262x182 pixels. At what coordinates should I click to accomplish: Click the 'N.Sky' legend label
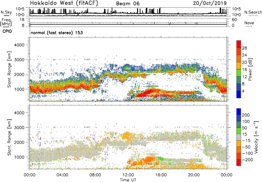pyautogui.click(x=6, y=12)
